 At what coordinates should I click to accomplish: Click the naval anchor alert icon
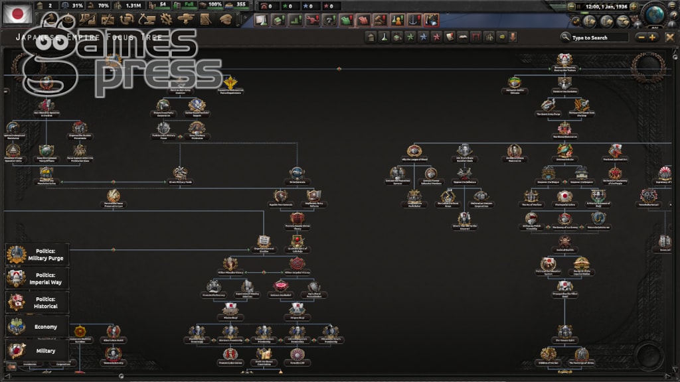click(x=414, y=20)
